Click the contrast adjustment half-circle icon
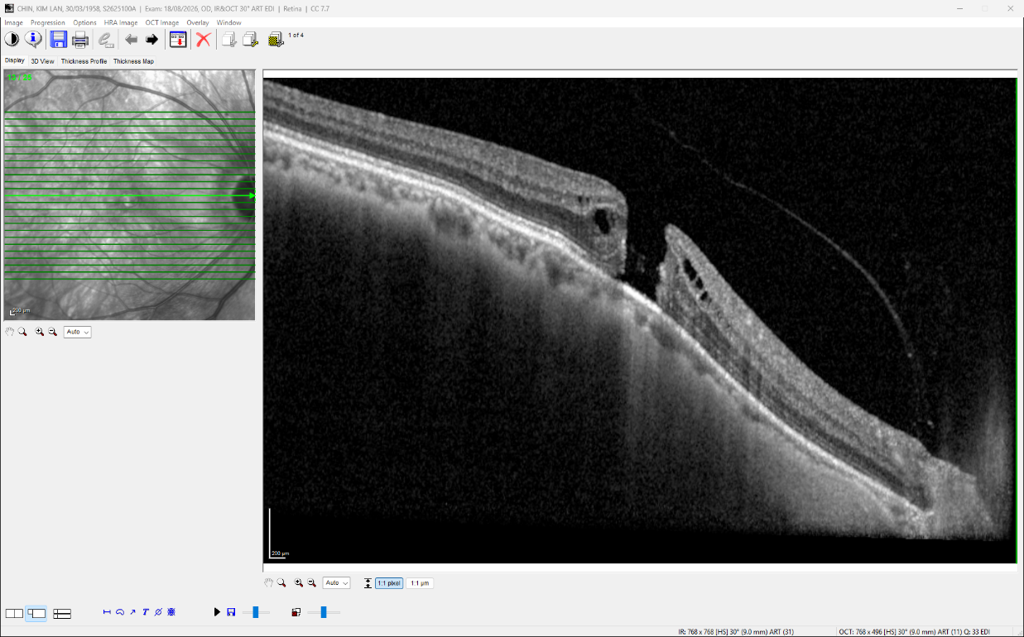Viewport: 1024px width, 637px height. (x=12, y=39)
